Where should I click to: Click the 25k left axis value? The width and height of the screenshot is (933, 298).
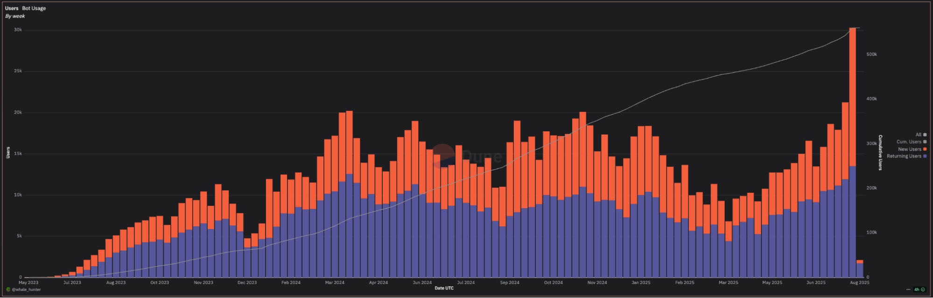[18, 71]
